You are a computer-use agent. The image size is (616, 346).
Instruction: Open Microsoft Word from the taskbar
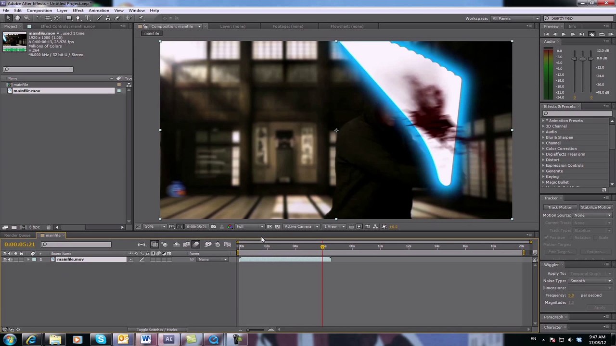pos(146,340)
